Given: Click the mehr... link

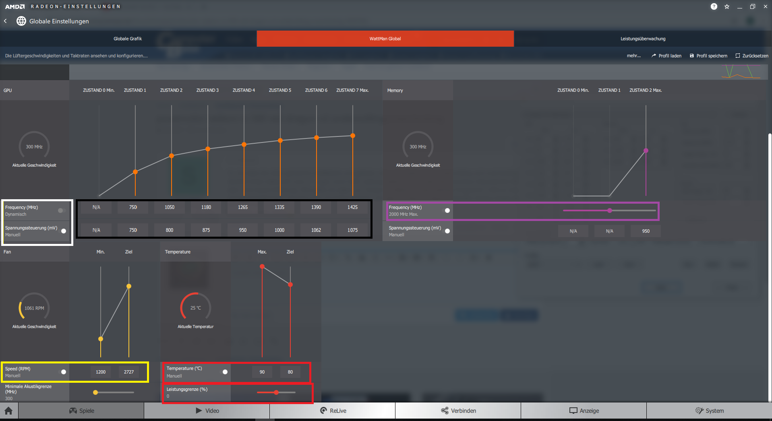Looking at the screenshot, I should tap(633, 56).
